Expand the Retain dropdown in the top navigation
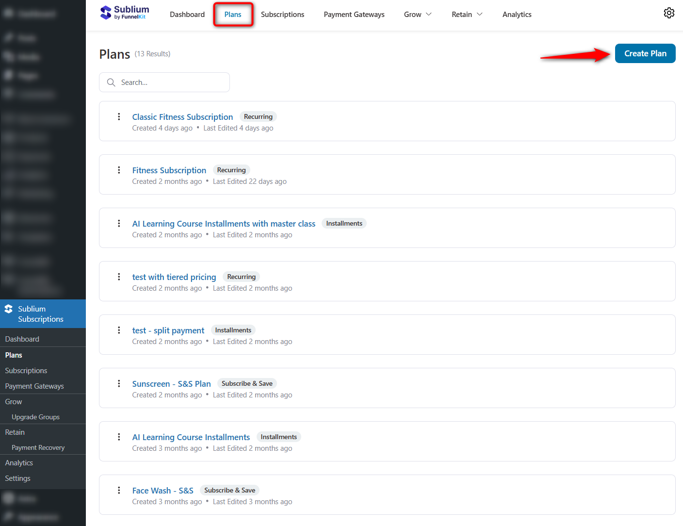 [x=467, y=14]
